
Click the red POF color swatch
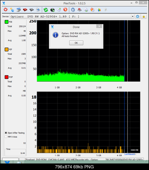coord(7,77)
